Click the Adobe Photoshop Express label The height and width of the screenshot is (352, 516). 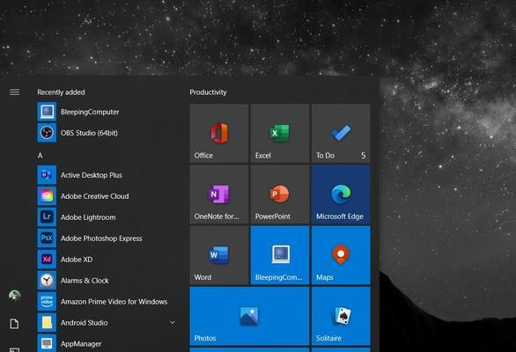tap(101, 238)
